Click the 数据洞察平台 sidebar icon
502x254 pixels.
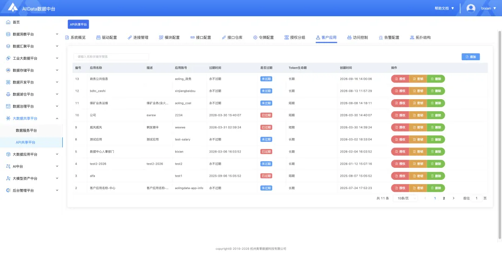(8, 34)
